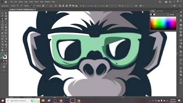Screen dimensions: 183x103
Task: Reset to default fill and stroke
Action: coord(2,58)
